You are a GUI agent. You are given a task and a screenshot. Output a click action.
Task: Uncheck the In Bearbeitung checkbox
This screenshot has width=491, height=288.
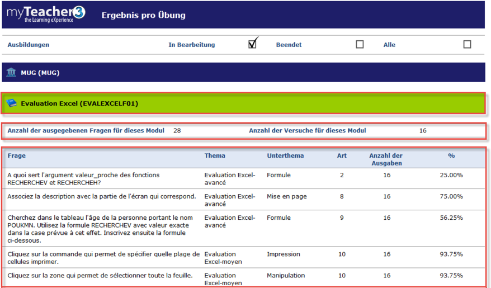[253, 44]
